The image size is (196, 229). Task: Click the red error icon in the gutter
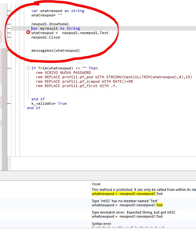coord(28,32)
